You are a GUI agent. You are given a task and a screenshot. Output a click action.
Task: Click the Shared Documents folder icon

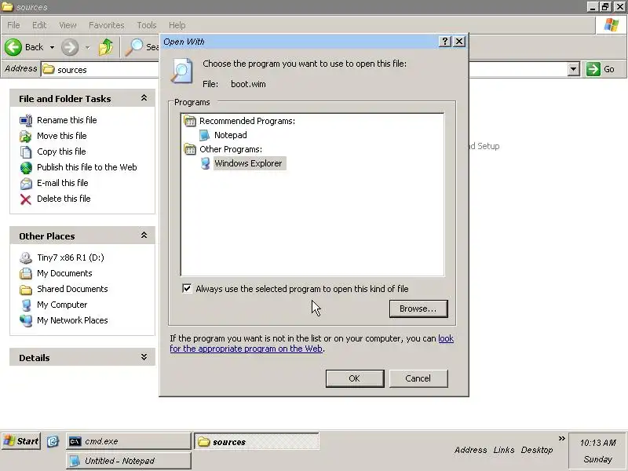coord(26,289)
